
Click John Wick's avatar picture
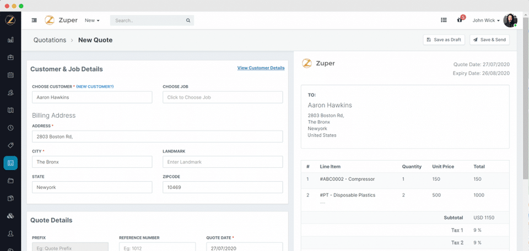[x=510, y=20]
